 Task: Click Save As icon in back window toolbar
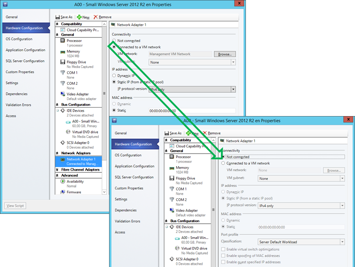[58, 17]
